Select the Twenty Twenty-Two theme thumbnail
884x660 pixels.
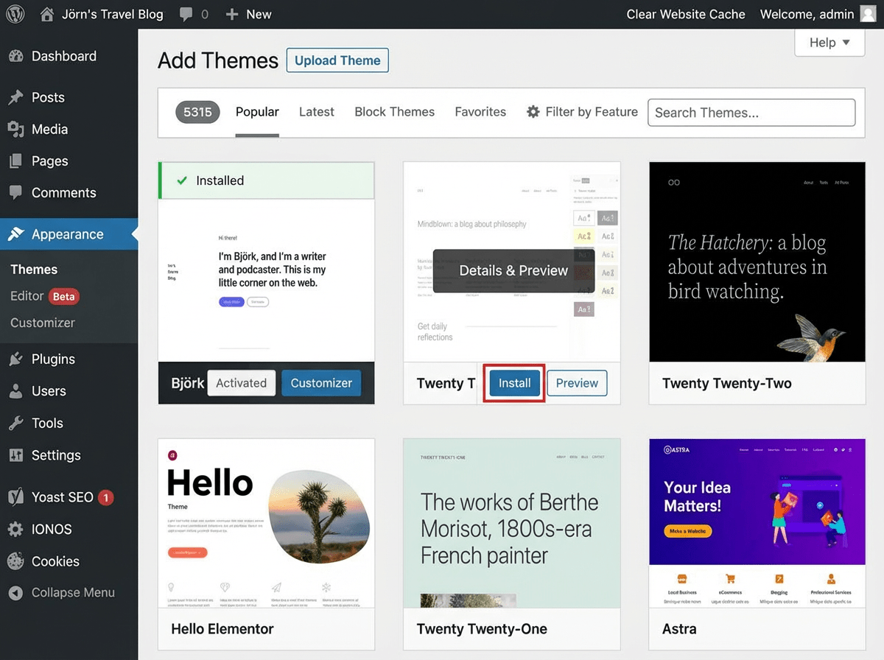[757, 262]
